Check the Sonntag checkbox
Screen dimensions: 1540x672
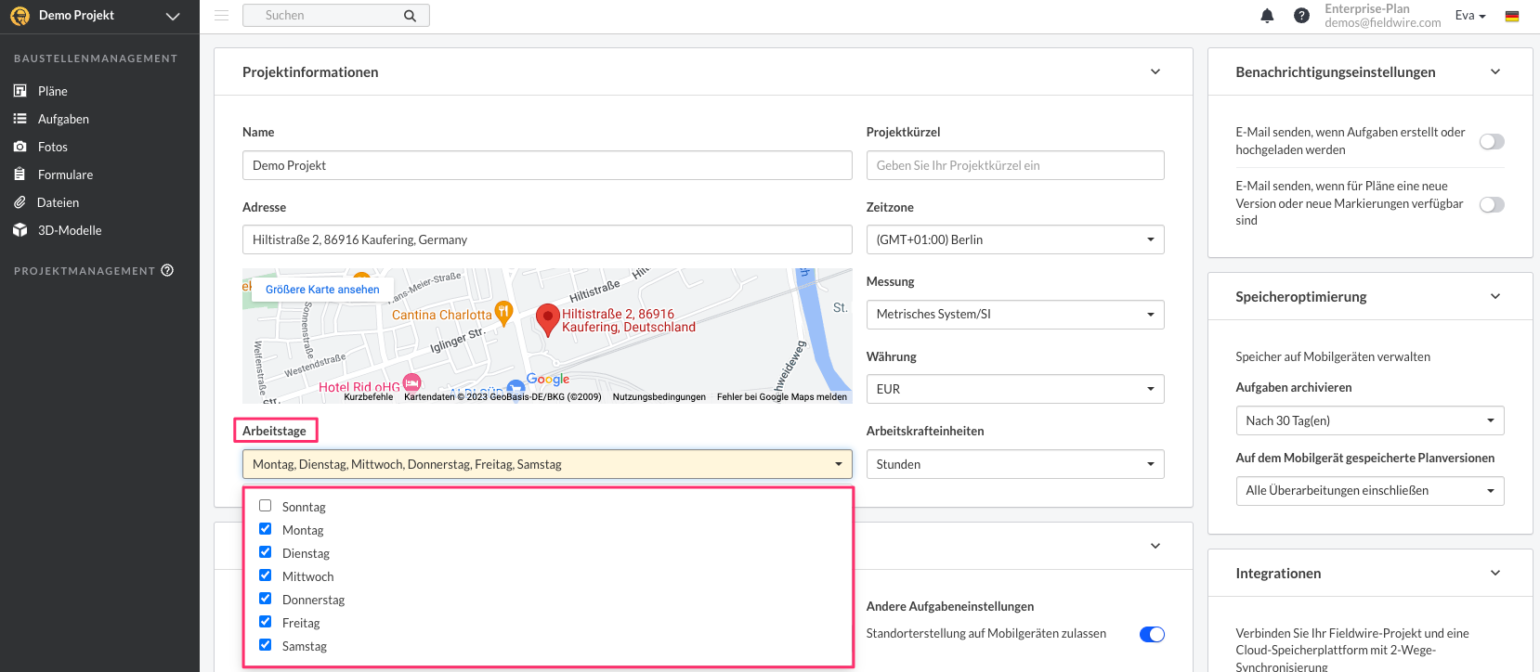[266, 506]
